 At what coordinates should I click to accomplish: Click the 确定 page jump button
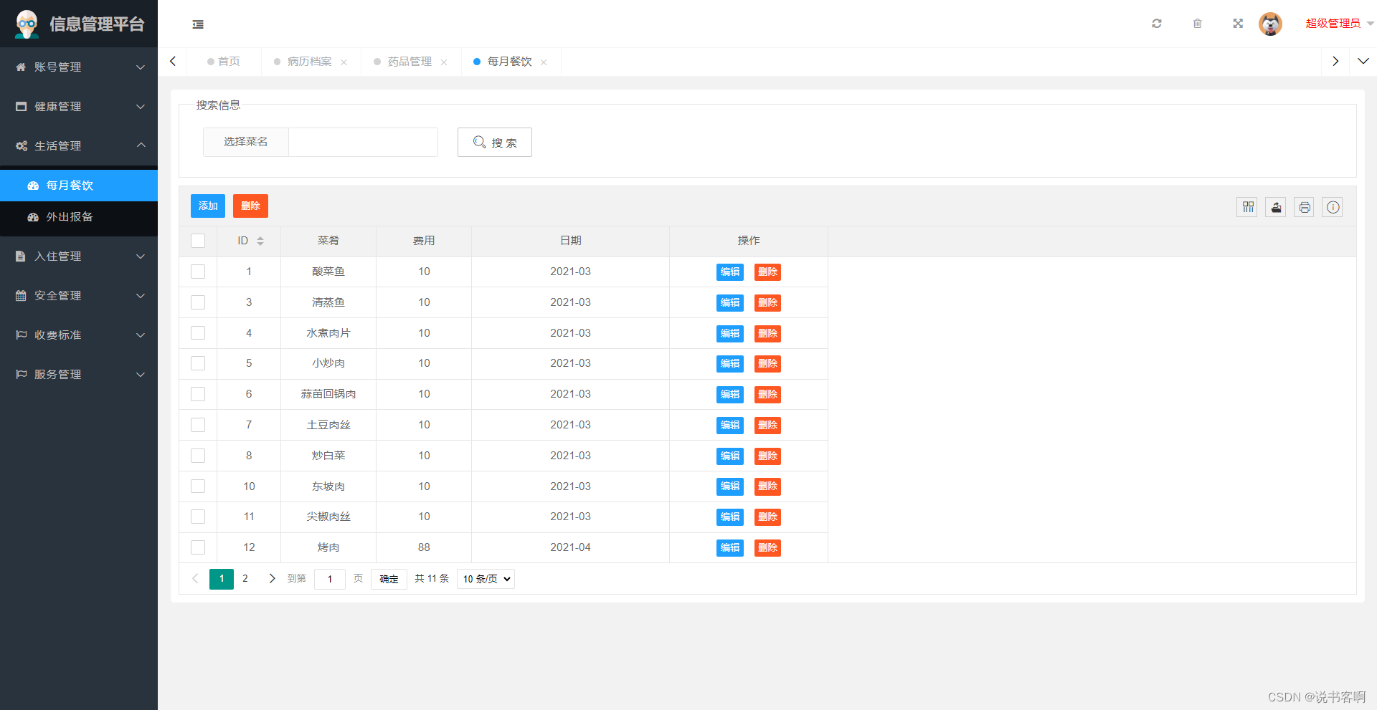coord(389,579)
